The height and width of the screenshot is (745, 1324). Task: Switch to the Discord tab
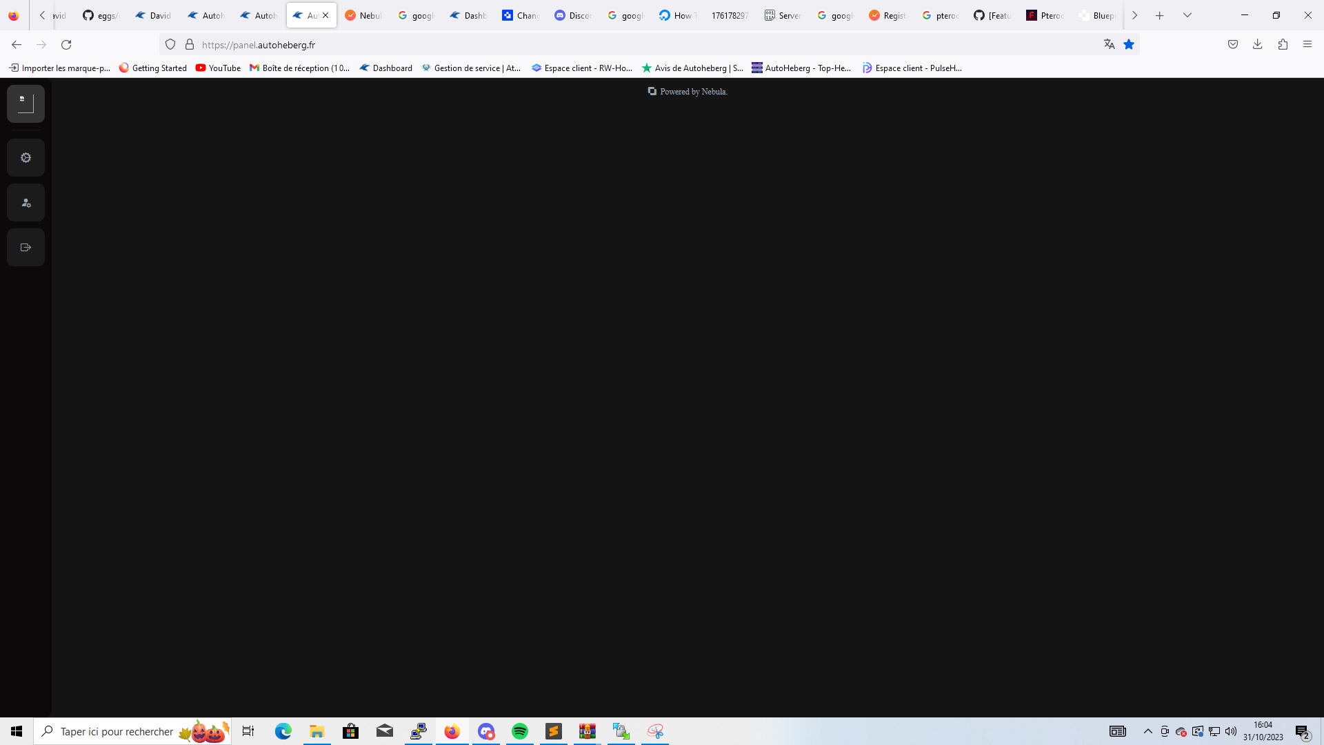(x=573, y=15)
